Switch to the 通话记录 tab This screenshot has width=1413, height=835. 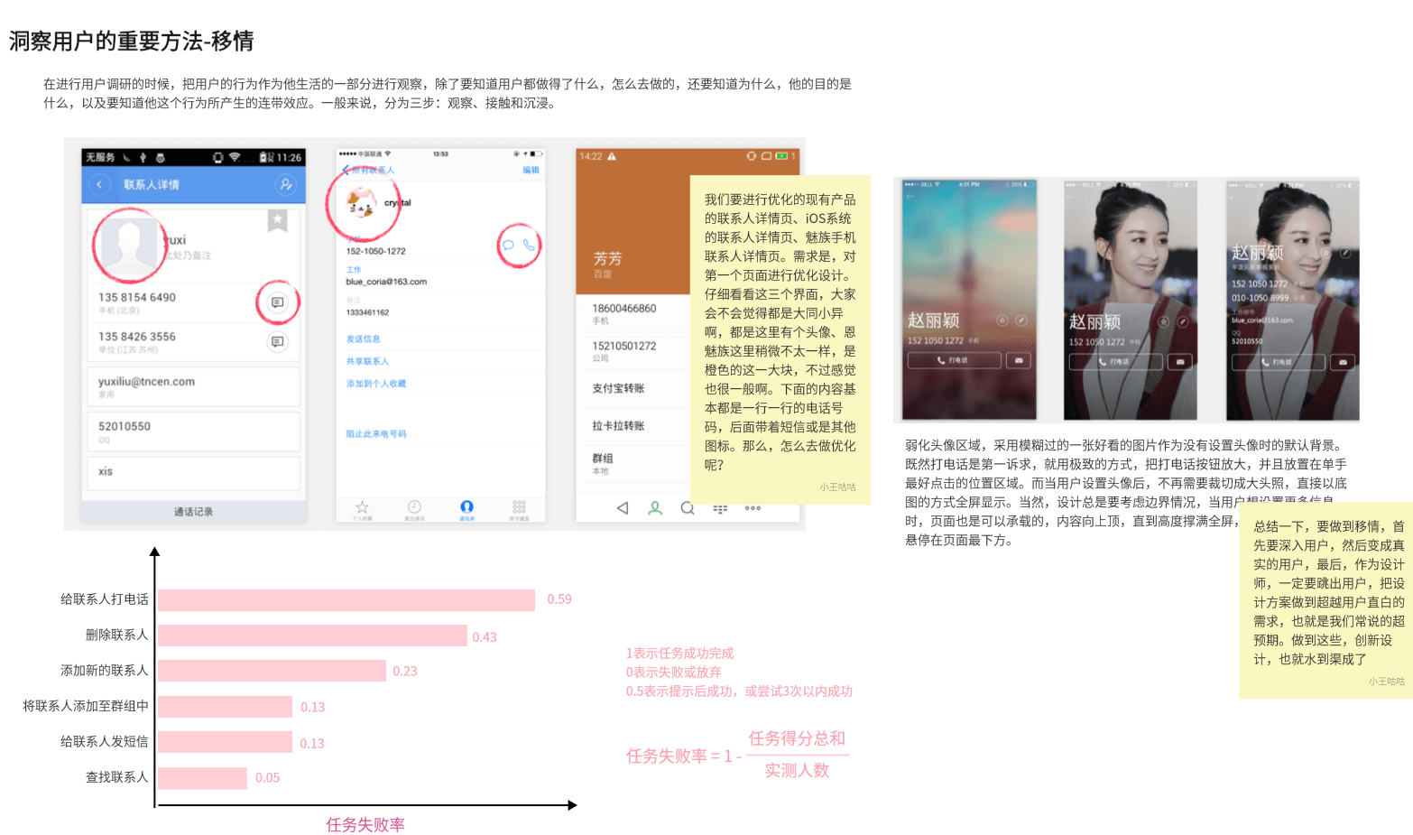click(192, 510)
